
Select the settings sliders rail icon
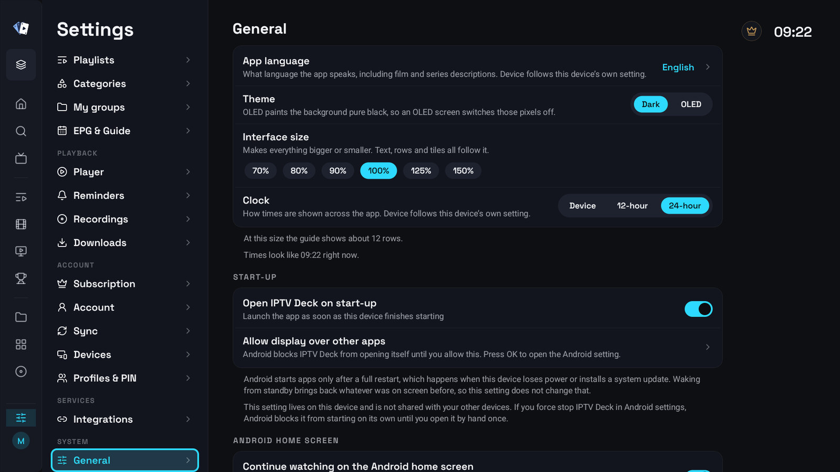21,418
